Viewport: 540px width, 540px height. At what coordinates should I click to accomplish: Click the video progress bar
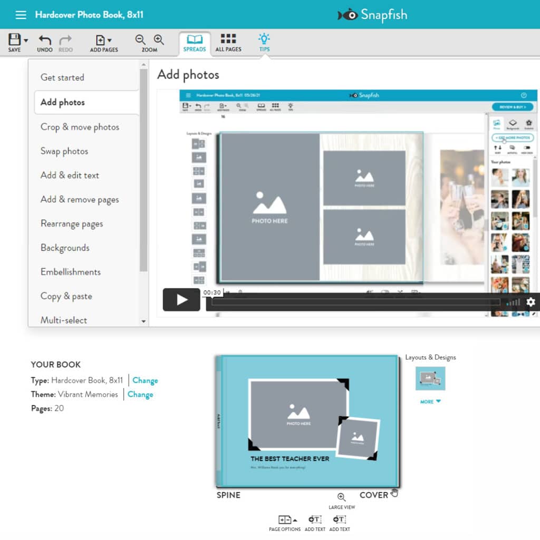coord(355,302)
